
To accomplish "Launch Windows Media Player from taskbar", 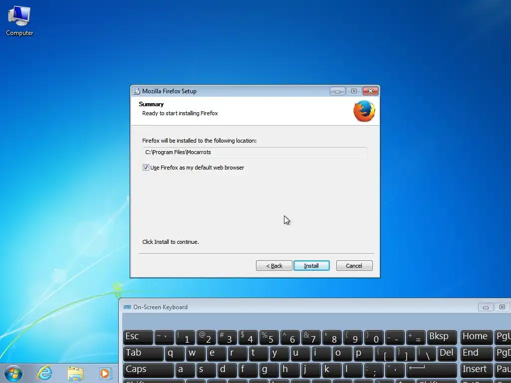I will click(x=105, y=374).
